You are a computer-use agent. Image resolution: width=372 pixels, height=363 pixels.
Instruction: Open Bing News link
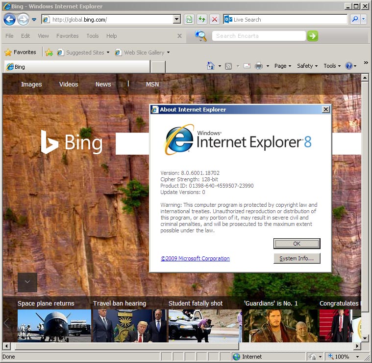click(x=103, y=84)
